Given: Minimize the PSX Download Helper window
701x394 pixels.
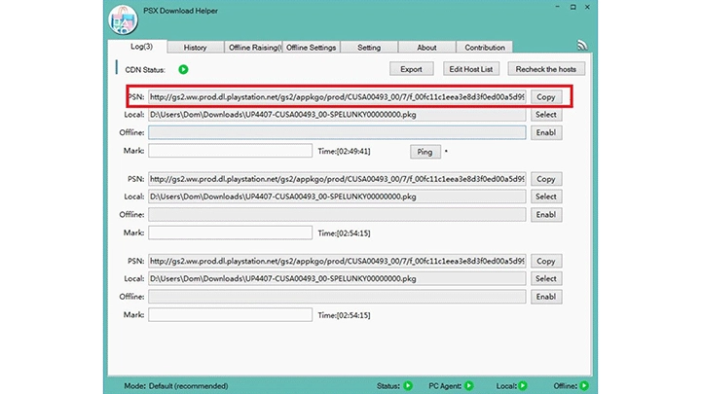Looking at the screenshot, I should pos(558,7).
